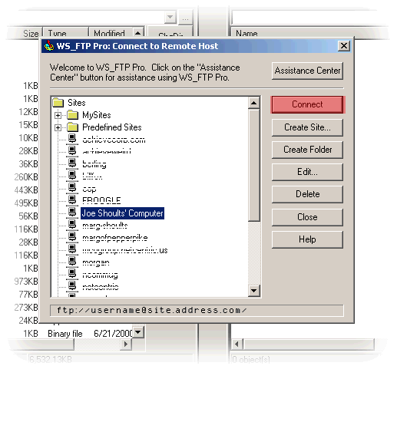
Task: Click the FROOGLE site computer icon
Action: click(x=72, y=200)
